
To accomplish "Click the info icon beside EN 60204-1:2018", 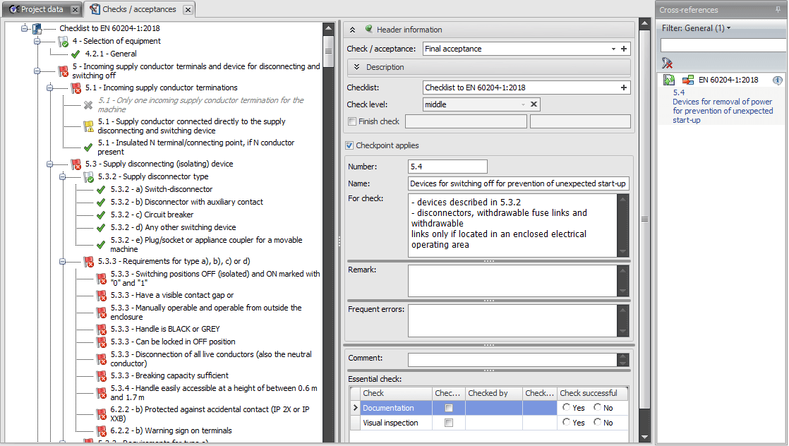I will pyautogui.click(x=778, y=80).
